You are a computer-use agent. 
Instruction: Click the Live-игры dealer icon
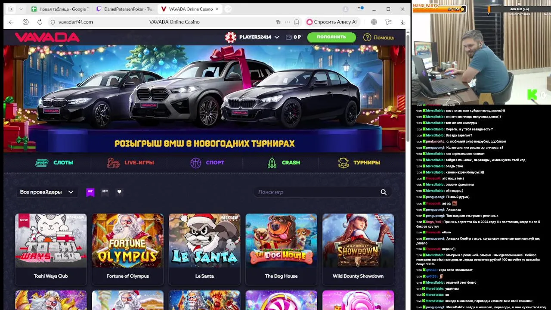pyautogui.click(x=113, y=163)
